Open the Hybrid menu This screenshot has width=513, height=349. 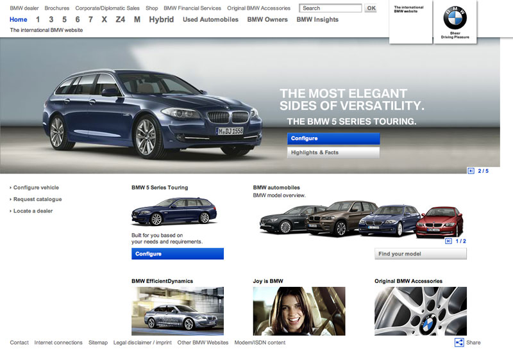[162, 20]
